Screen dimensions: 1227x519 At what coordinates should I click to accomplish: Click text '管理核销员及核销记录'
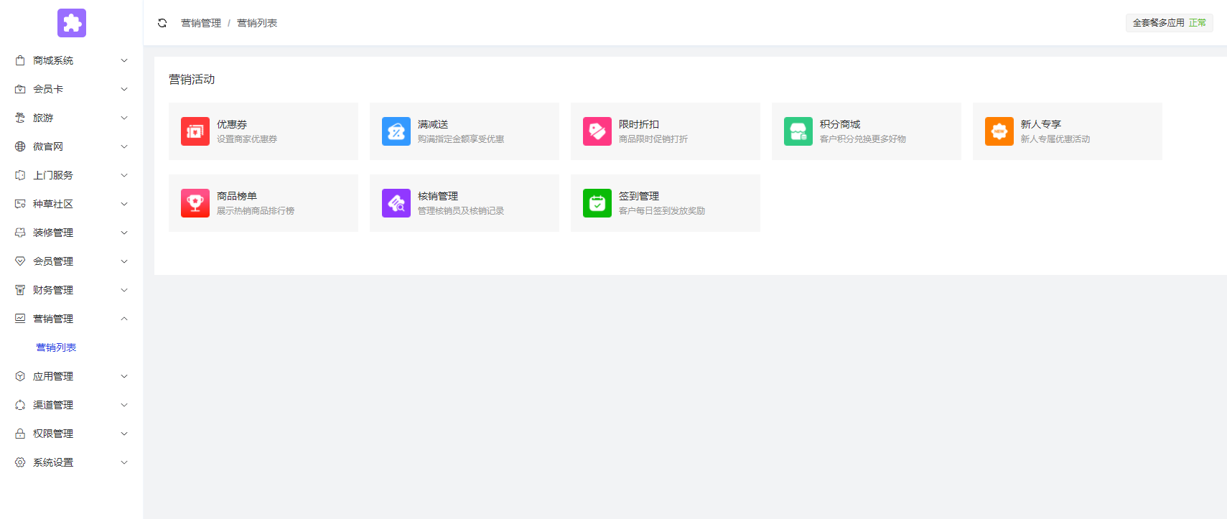[x=461, y=211]
